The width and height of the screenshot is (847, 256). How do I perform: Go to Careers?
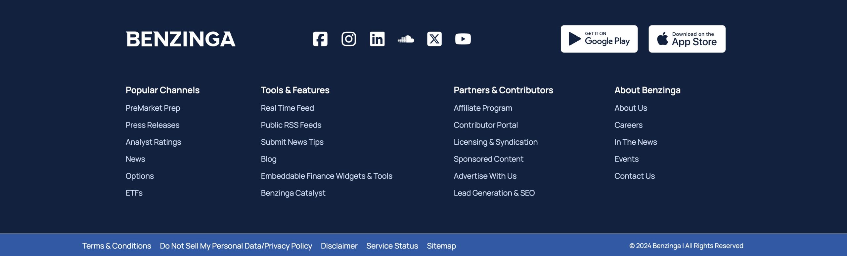(x=628, y=125)
